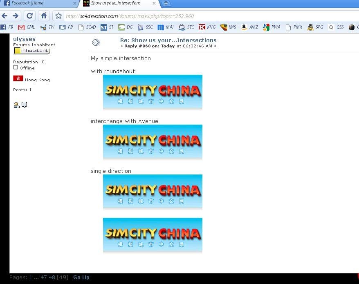Open the TW bookmark

[47, 27]
